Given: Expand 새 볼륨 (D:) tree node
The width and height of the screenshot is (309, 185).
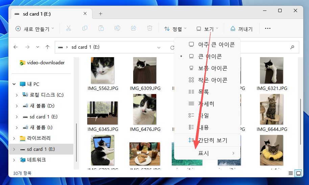Looking at the screenshot, I should (x=17, y=106).
